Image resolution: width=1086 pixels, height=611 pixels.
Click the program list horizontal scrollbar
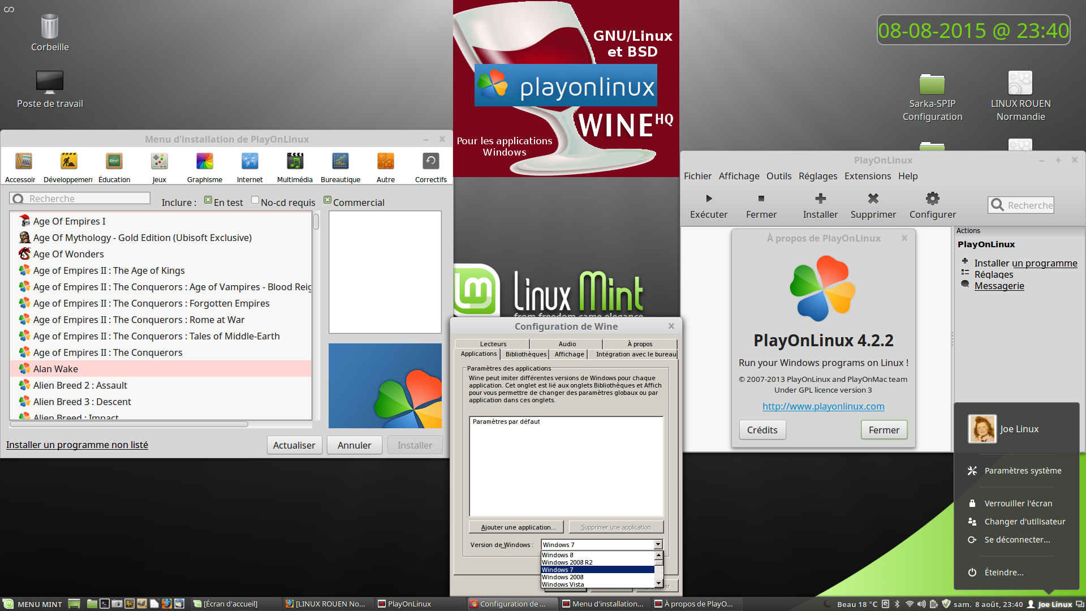click(x=129, y=424)
